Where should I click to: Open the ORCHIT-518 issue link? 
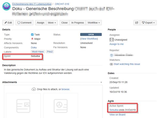62,4
